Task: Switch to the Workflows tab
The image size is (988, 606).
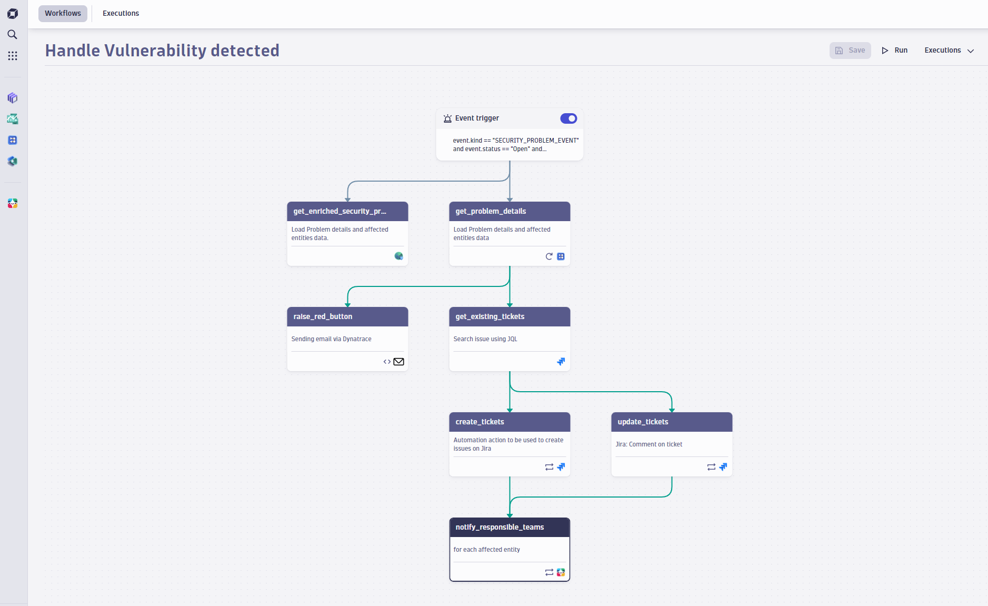Action: click(63, 13)
